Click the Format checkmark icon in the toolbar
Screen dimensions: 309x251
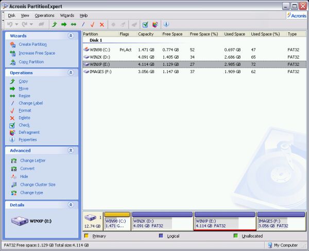(93, 24)
